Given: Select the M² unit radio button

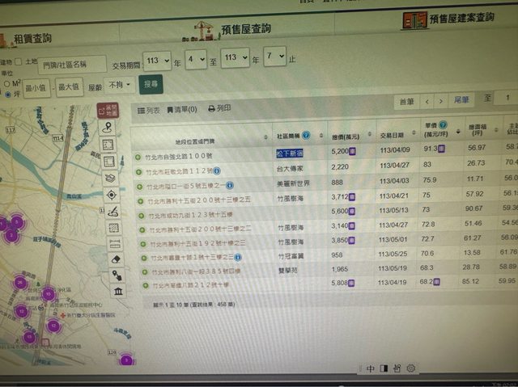Looking at the screenshot, I should (x=7, y=82).
